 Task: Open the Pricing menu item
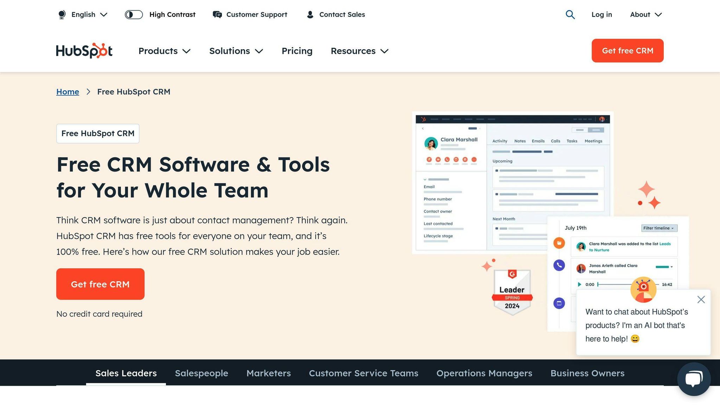pyautogui.click(x=297, y=51)
